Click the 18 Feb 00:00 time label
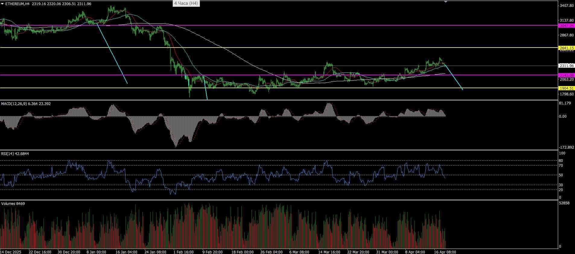This screenshot has height=254, width=575. pyautogui.click(x=242, y=252)
